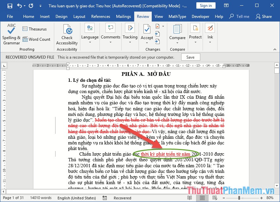
Task: Click the Save icon in title bar
Action: [x=10, y=6]
